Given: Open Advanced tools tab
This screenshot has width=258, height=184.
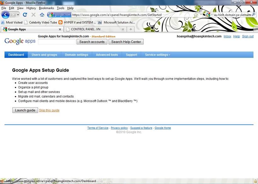Looking at the screenshot, I should pyautogui.click(x=107, y=55).
